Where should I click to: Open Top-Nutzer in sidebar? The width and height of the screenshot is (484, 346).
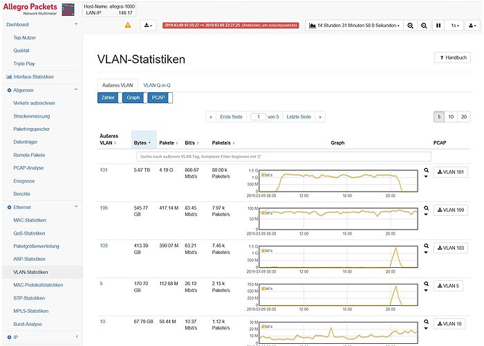point(24,37)
